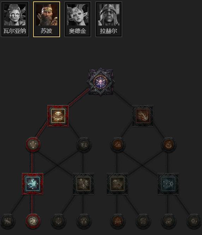
Task: Select the claw slash square skill node
Action: (x=143, y=116)
